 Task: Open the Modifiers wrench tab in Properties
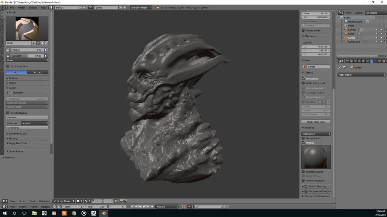pyautogui.click(x=372, y=61)
